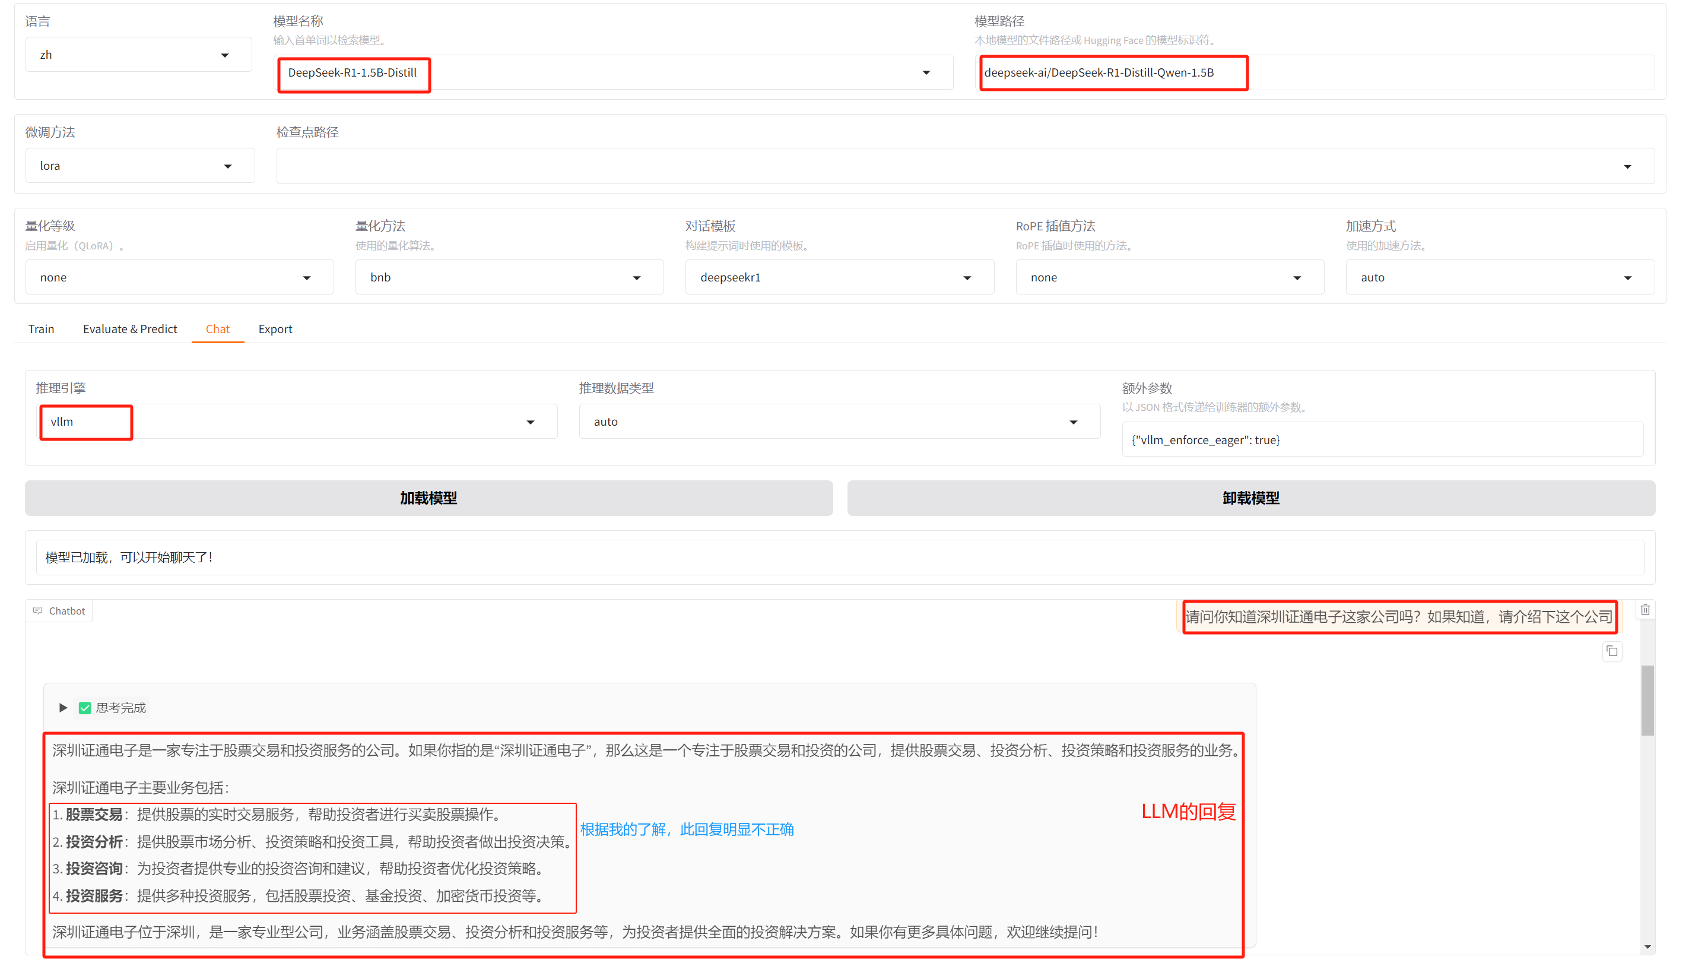Click the chatbot vertical scrollbar thumb

(x=1647, y=700)
